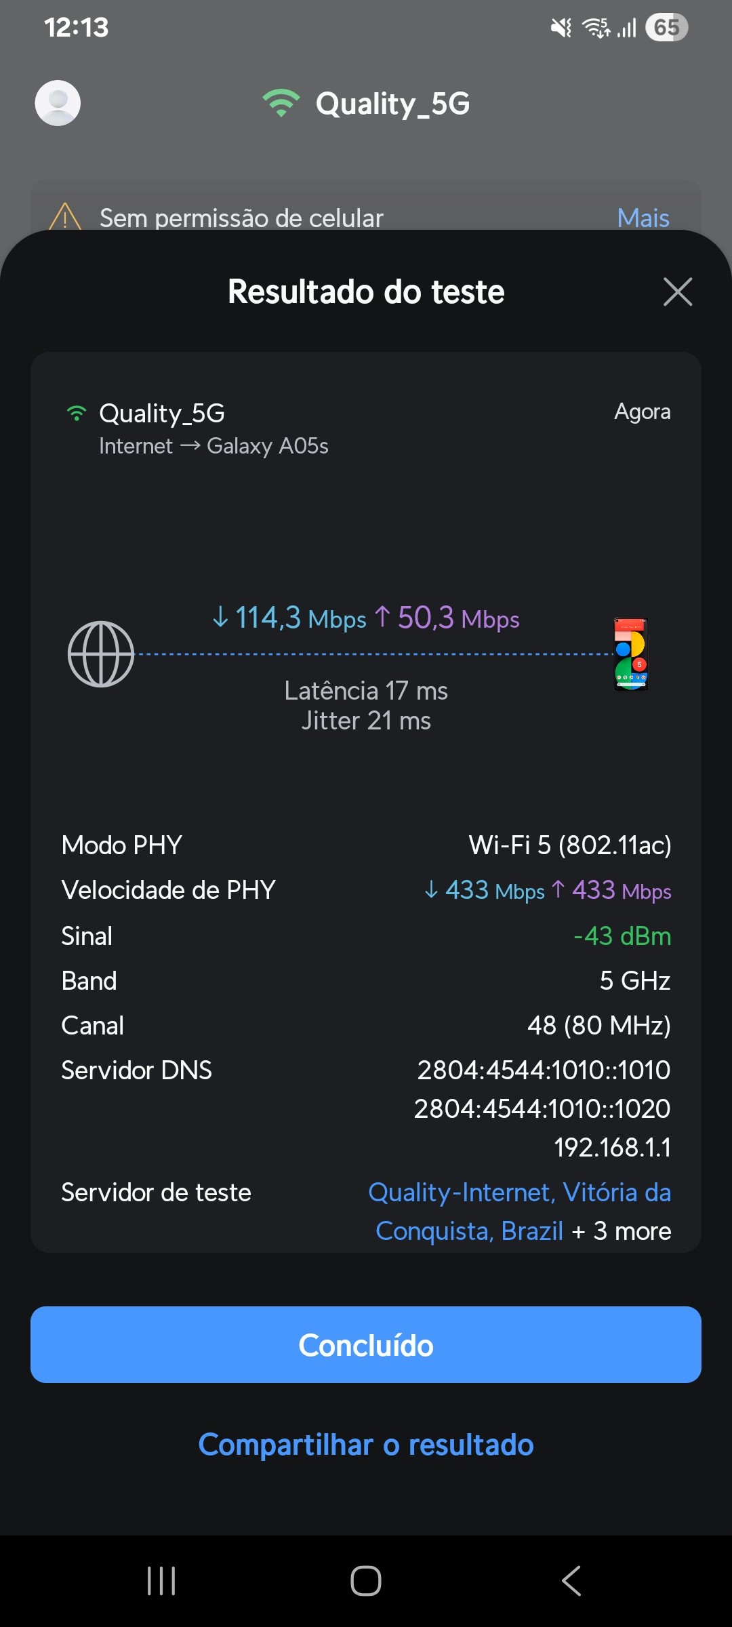Image resolution: width=732 pixels, height=1627 pixels.
Task: Tap Compartilhar o resultado link
Action: (x=366, y=1445)
